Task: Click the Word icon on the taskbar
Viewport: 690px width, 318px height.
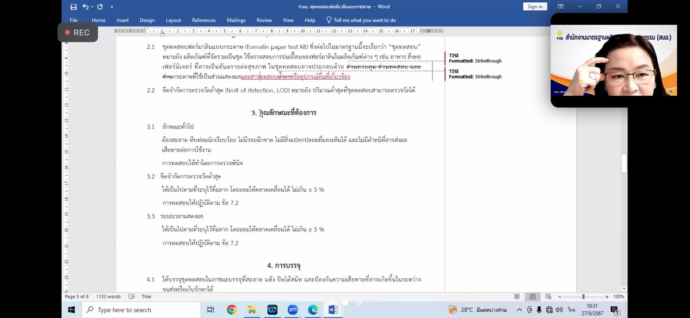Action: (333, 310)
